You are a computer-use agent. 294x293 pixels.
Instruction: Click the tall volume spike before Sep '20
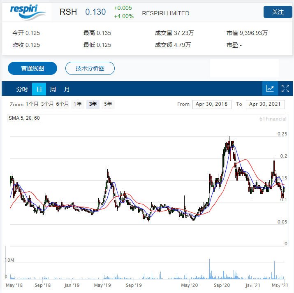click(x=209, y=269)
